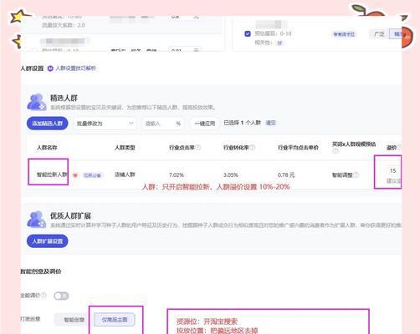The width and height of the screenshot is (420, 334).
Task: Select the 仅主图 creative option
Action: [x=115, y=320]
